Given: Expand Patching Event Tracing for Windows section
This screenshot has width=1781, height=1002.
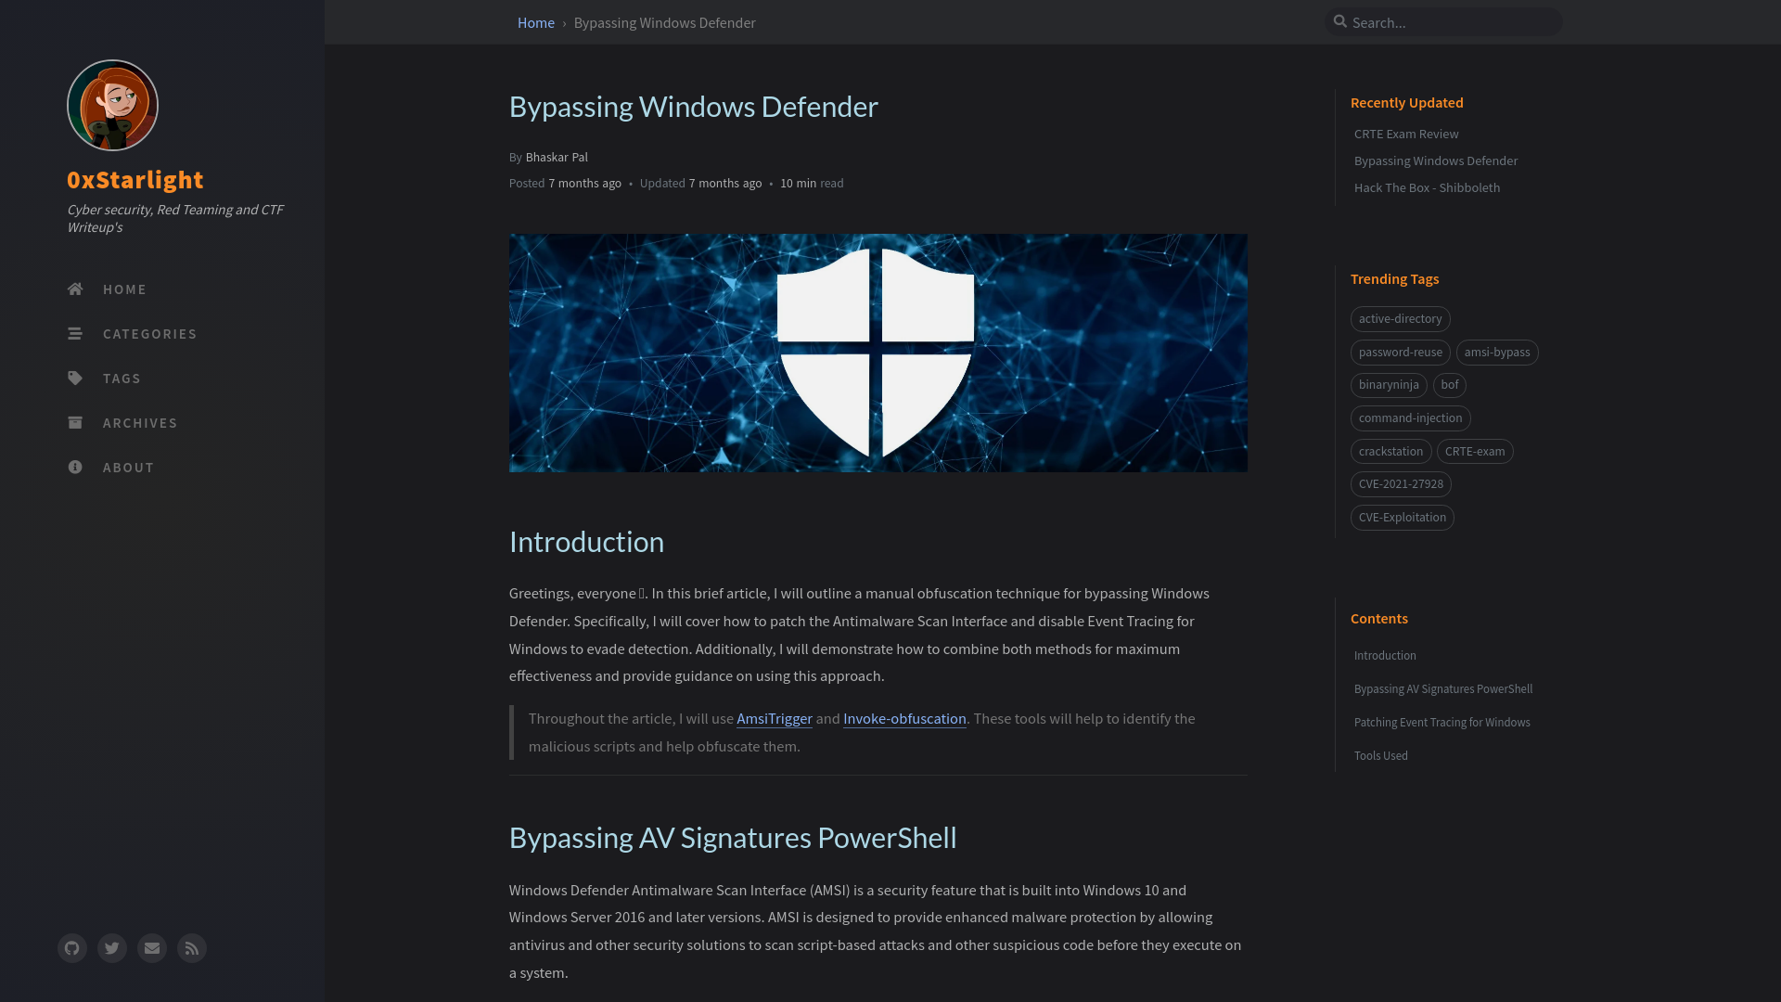Looking at the screenshot, I should (x=1441, y=721).
